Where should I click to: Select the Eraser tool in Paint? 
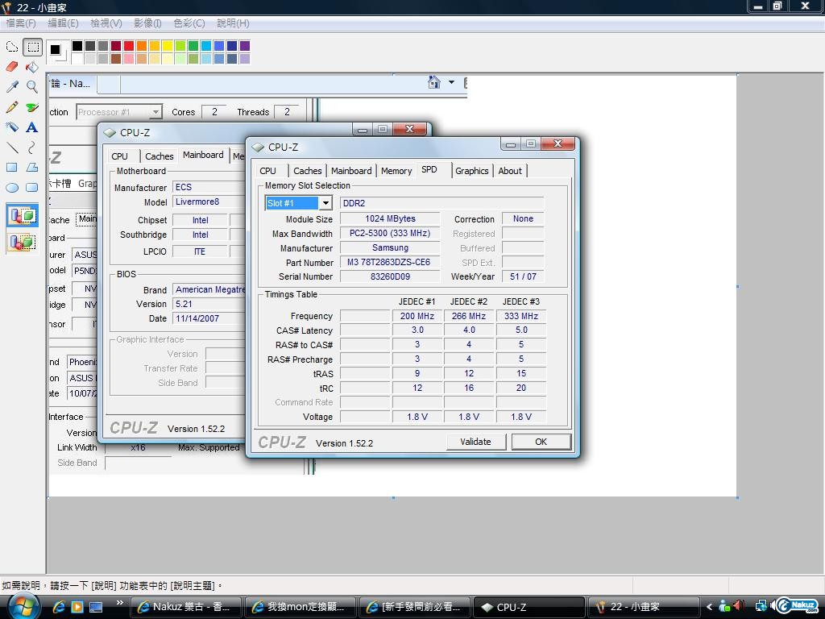11,67
